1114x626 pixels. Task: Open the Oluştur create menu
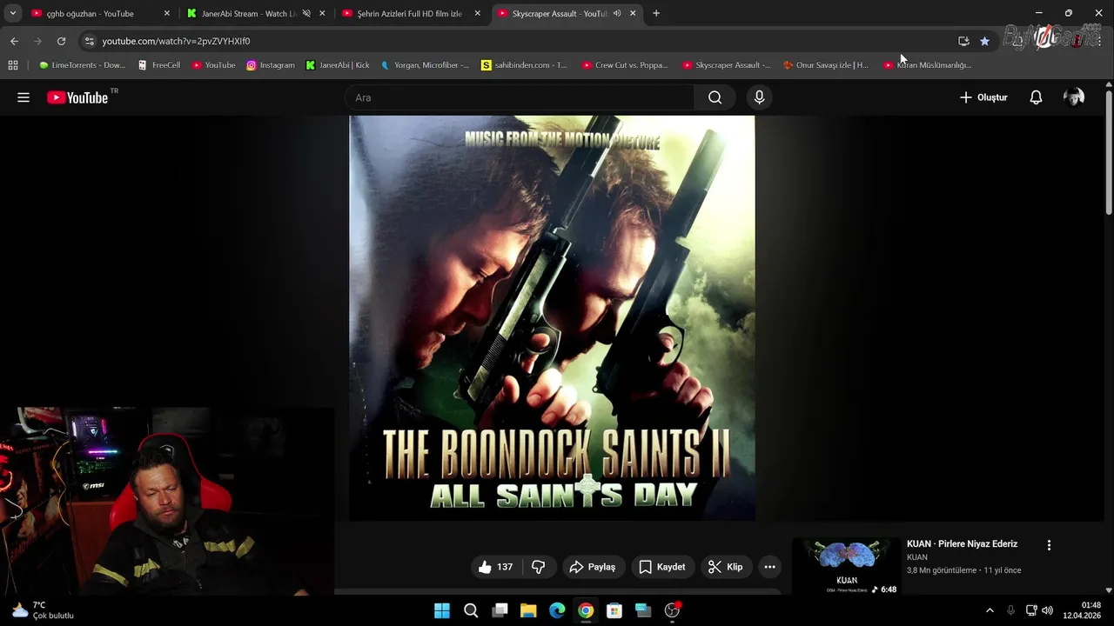point(983,97)
